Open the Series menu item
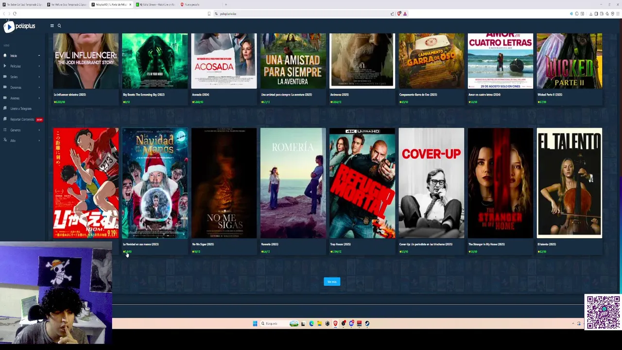 pos(14,77)
